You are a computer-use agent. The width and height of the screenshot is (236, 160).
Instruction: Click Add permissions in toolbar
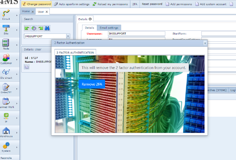(179, 4)
